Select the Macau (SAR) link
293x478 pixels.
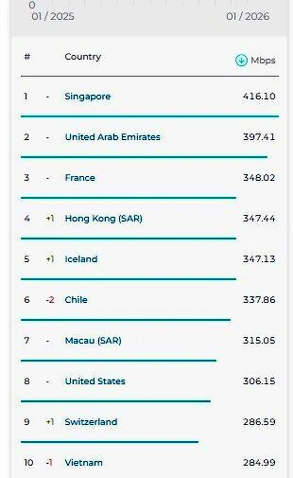(93, 341)
